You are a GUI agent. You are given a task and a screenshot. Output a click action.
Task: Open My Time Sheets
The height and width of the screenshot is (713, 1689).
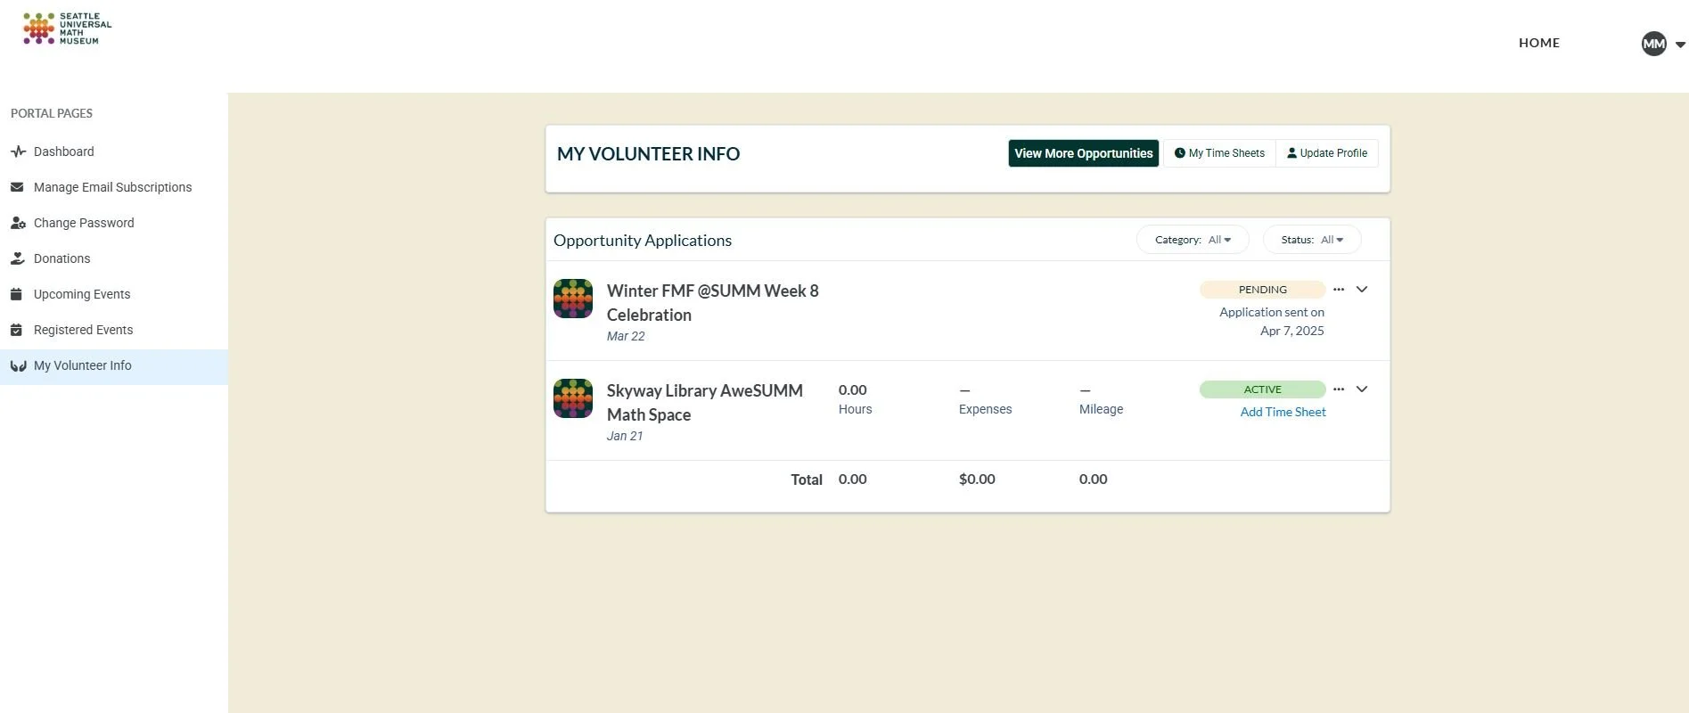pos(1219,153)
